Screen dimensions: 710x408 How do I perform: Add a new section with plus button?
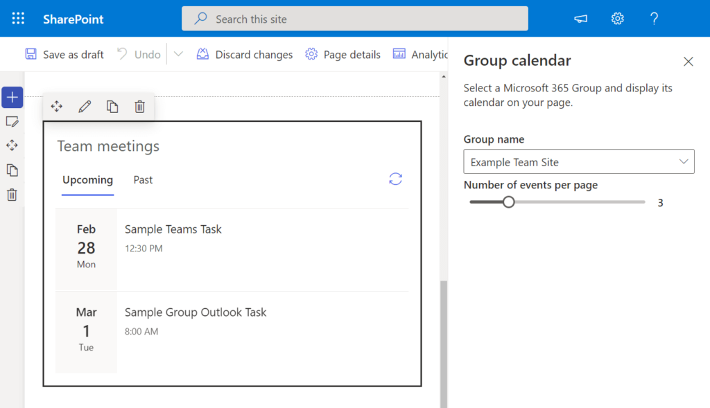click(12, 97)
